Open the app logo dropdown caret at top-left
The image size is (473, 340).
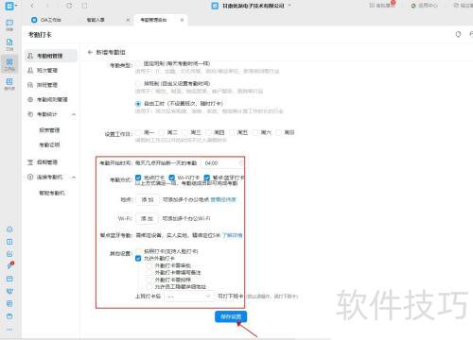[17, 6]
